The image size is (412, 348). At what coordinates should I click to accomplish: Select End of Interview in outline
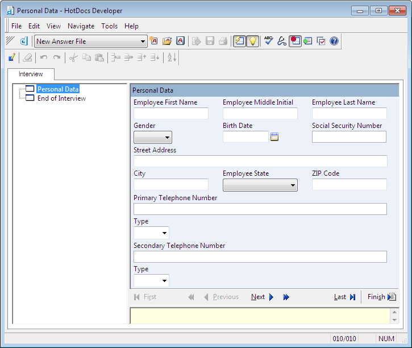pos(61,98)
